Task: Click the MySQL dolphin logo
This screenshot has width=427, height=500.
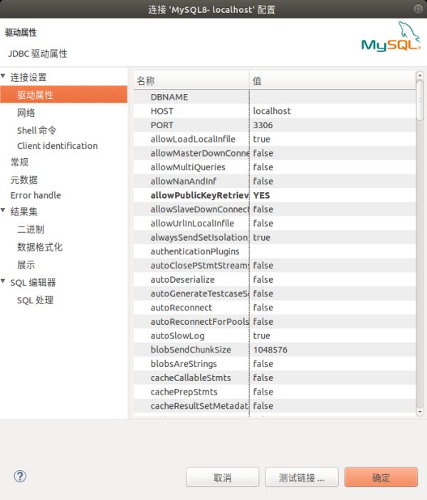Action: 391,36
